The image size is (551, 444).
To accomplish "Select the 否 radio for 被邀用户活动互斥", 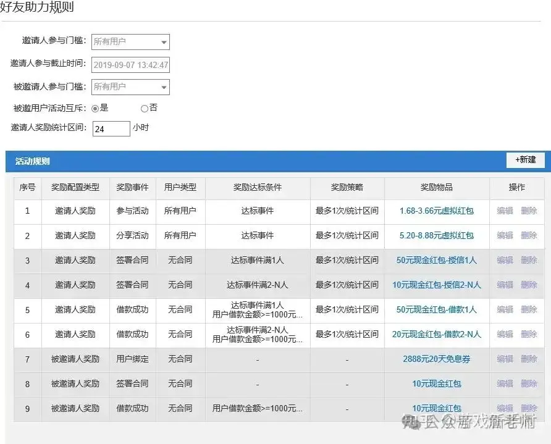I will (x=143, y=108).
